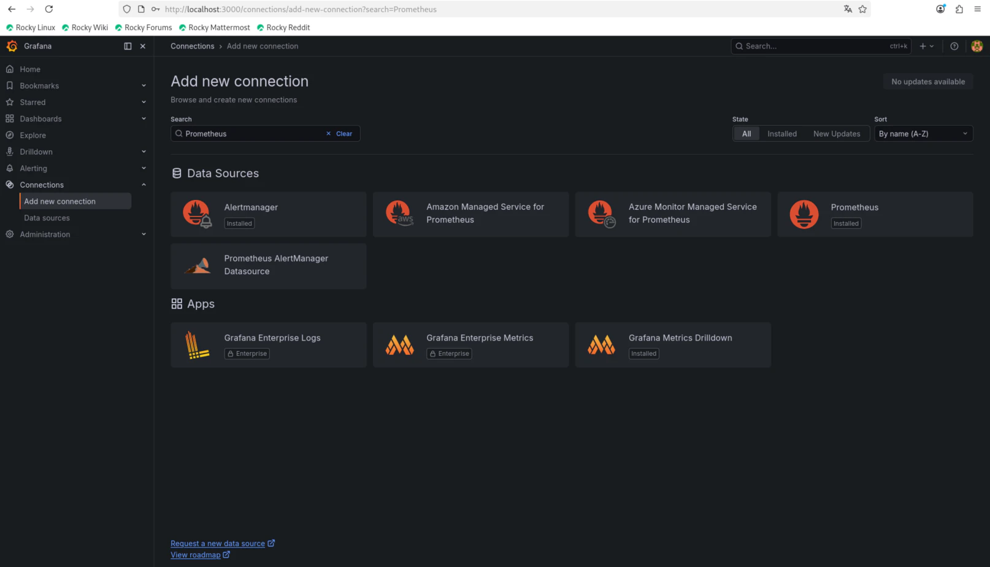Bookmark page with star icon in address bar
The width and height of the screenshot is (990, 567).
tap(862, 9)
